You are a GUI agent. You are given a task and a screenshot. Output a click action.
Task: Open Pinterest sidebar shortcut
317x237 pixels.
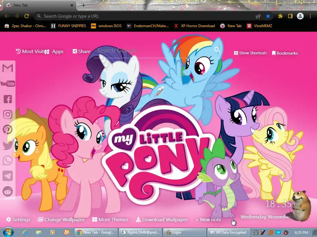click(x=8, y=130)
